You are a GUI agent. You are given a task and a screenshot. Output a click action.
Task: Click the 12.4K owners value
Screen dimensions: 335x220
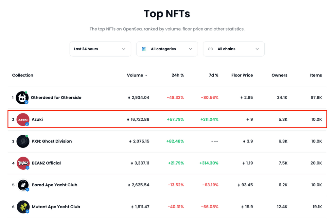(282, 207)
